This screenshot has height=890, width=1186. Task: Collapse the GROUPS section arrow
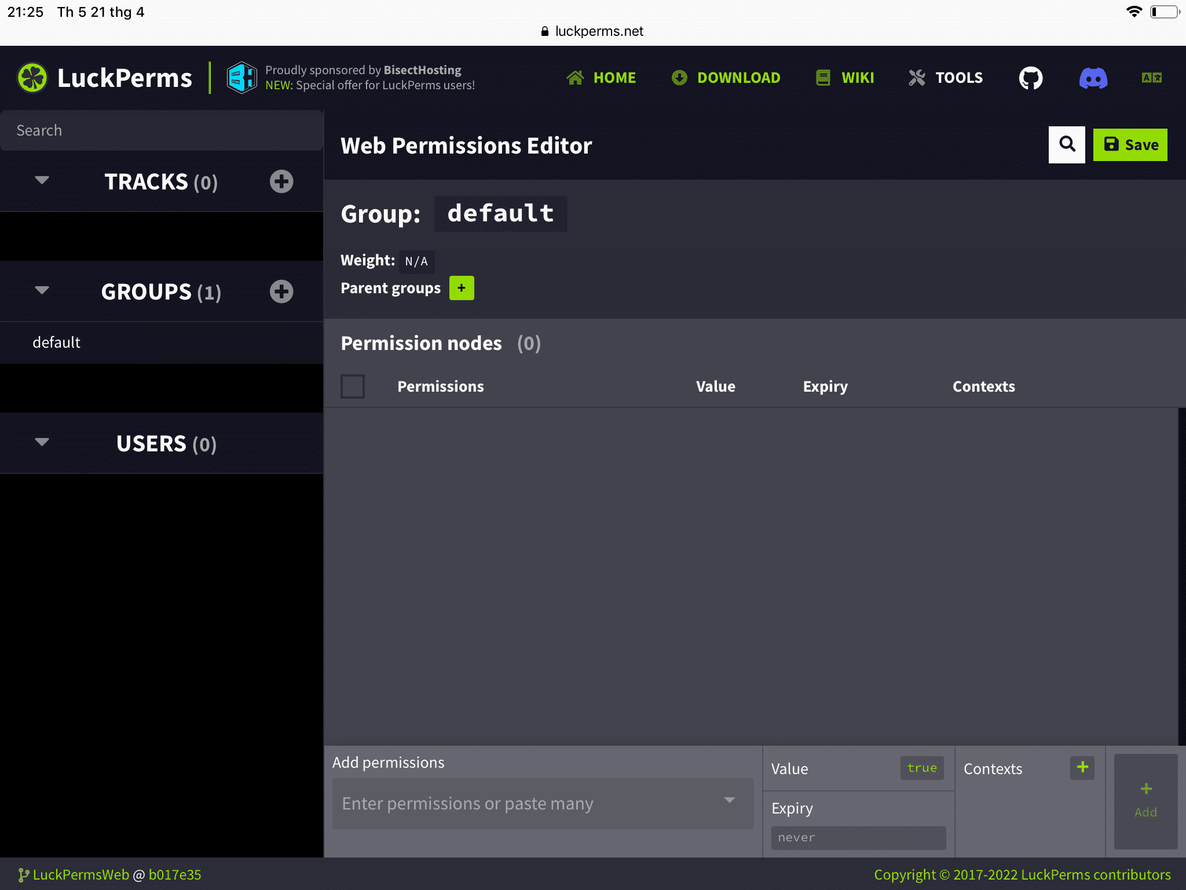point(42,290)
